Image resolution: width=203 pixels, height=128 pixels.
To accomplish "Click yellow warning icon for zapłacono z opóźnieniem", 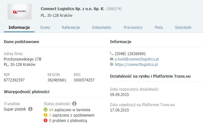I will tap(46, 115).
